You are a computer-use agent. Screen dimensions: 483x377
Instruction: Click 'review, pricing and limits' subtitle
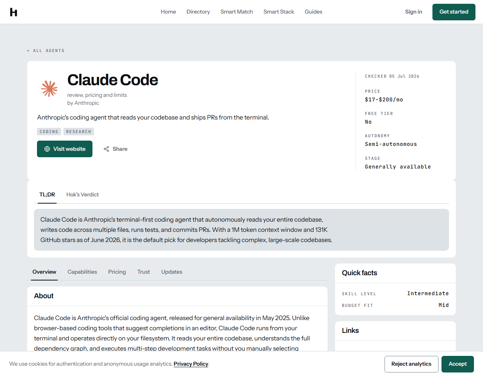97,95
